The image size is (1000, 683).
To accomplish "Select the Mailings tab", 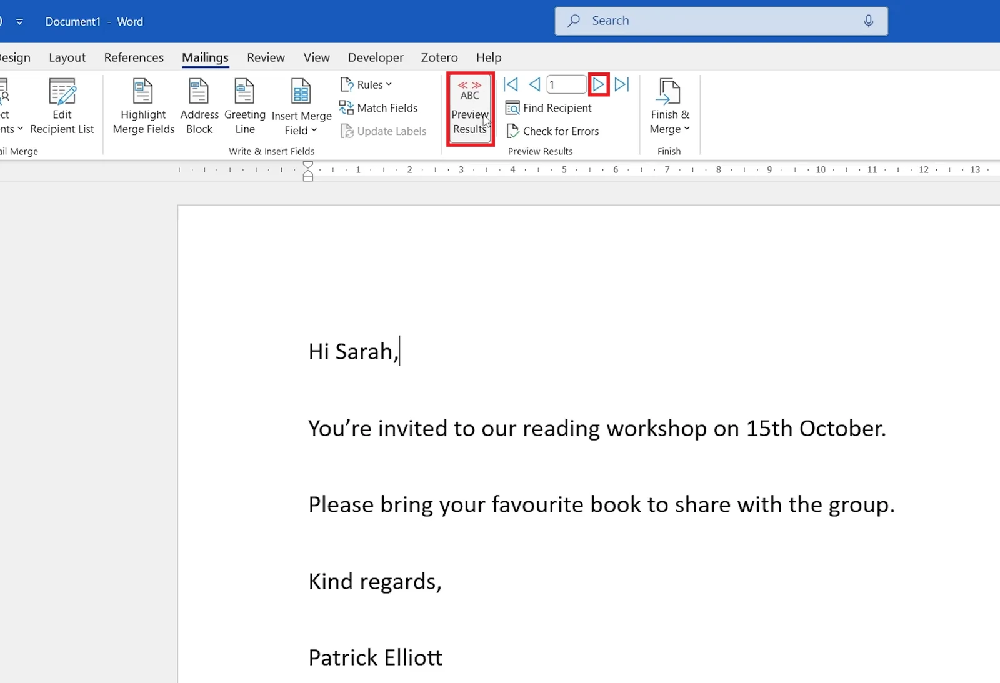I will pyautogui.click(x=205, y=57).
